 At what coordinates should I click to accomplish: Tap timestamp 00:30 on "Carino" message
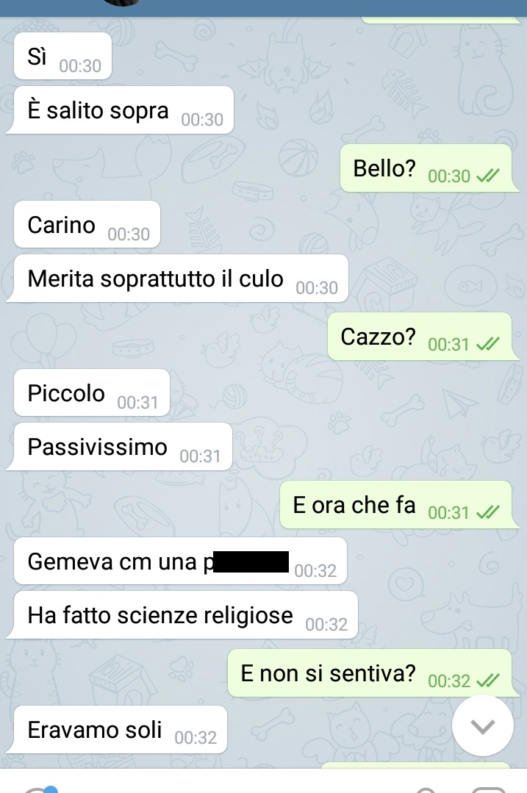(x=129, y=234)
